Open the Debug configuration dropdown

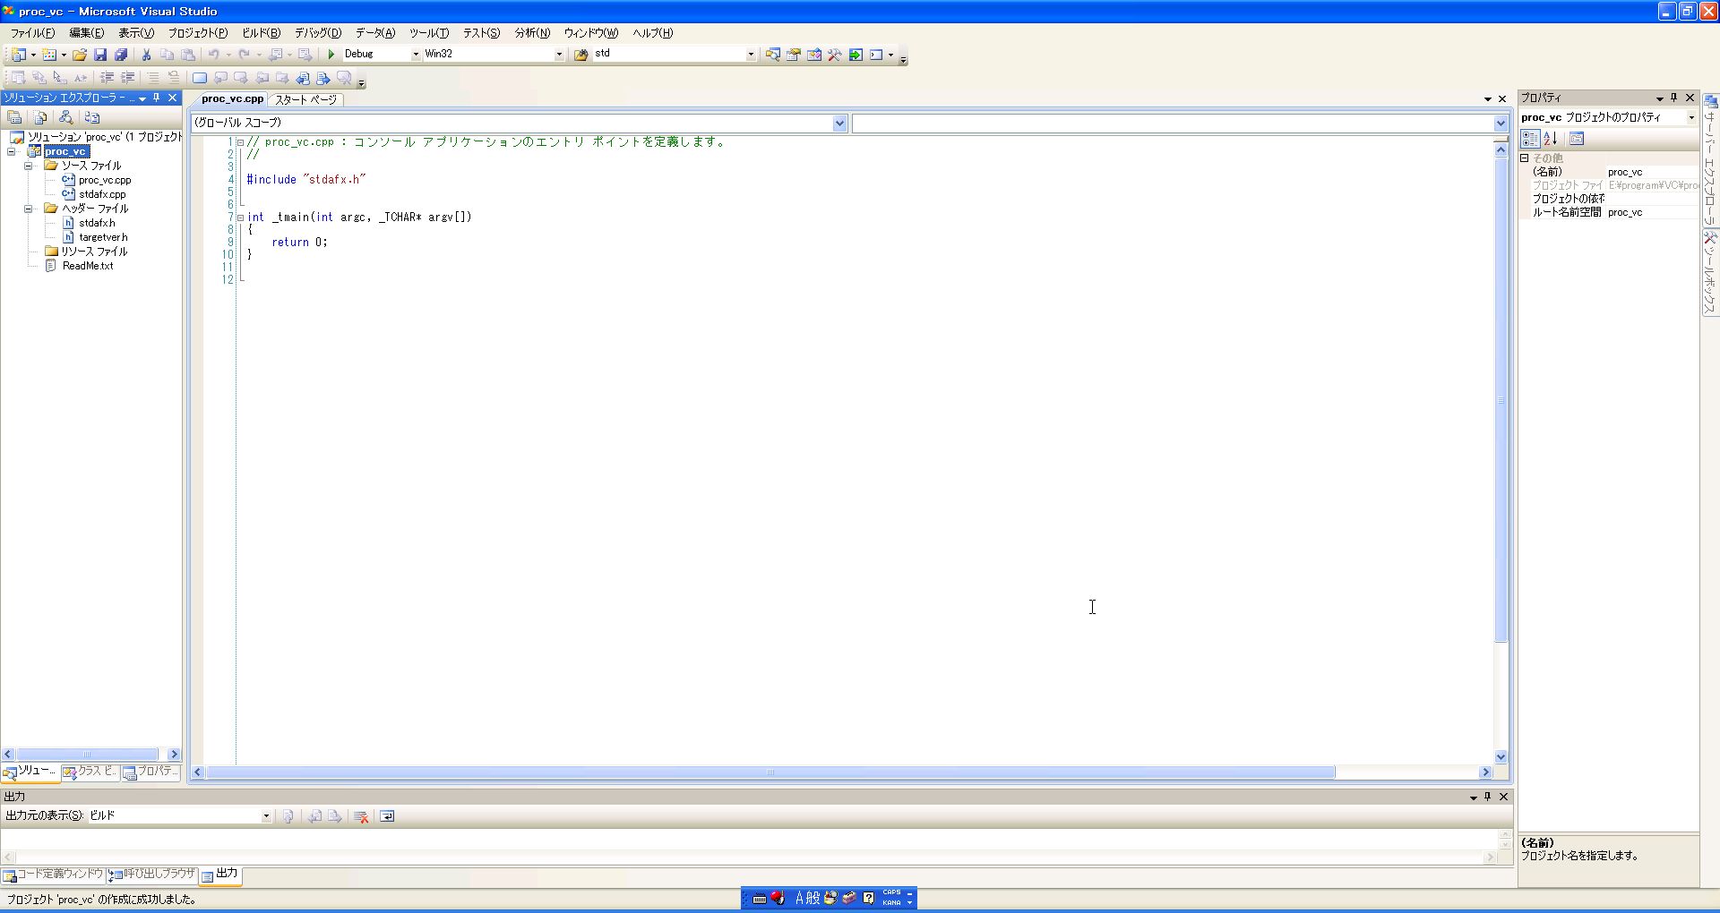pos(416,55)
